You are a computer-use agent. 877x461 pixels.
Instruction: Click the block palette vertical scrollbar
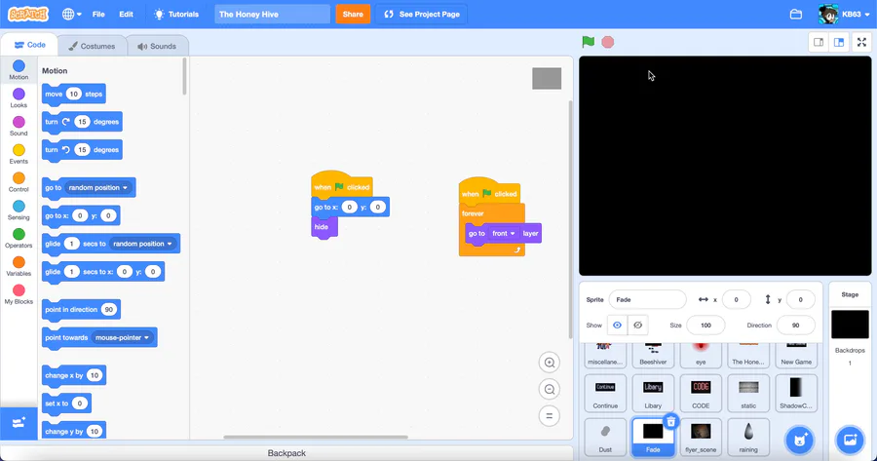[x=184, y=76]
